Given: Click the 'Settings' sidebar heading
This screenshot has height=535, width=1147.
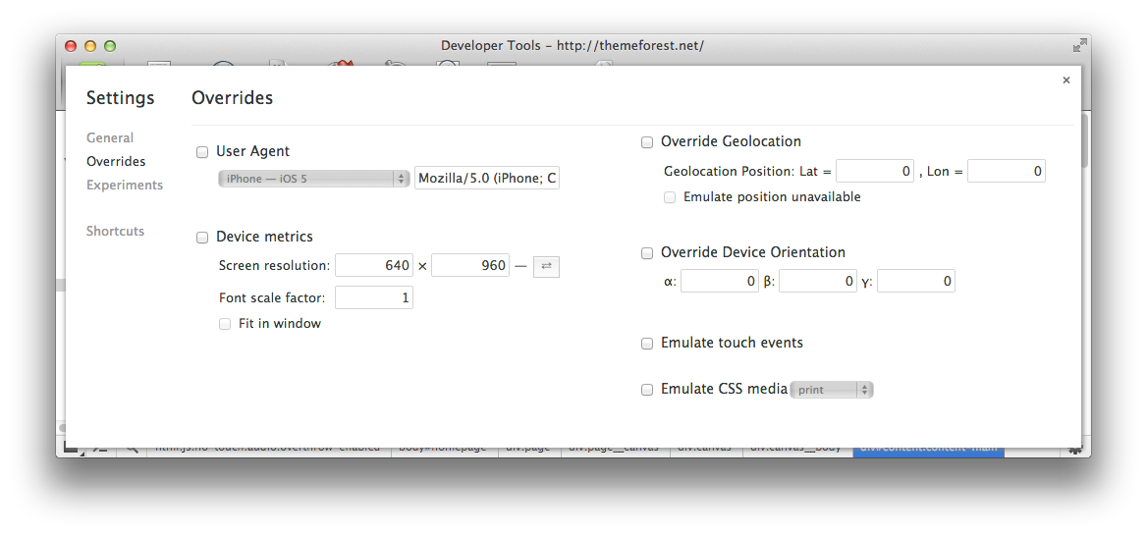Looking at the screenshot, I should pyautogui.click(x=120, y=98).
